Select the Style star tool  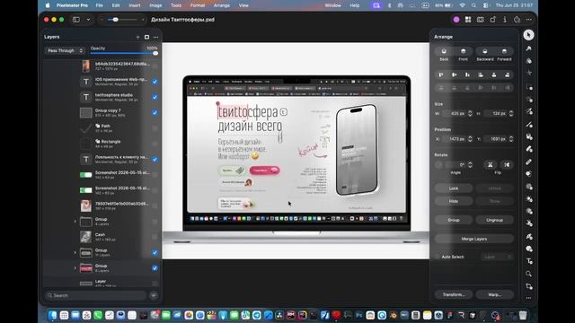tap(529, 73)
